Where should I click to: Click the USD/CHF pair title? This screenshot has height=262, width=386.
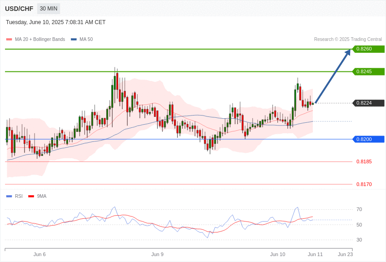[19, 9]
